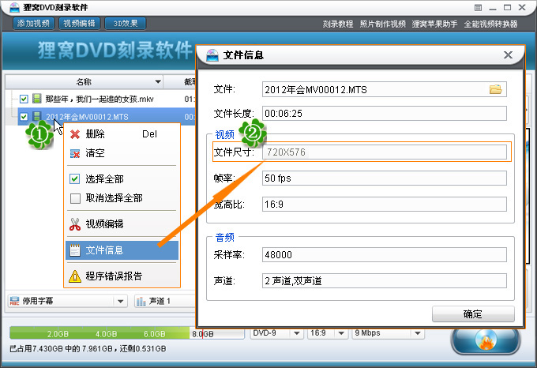
Task: Click the 文件信息 dialog title icon
Action: coord(212,55)
